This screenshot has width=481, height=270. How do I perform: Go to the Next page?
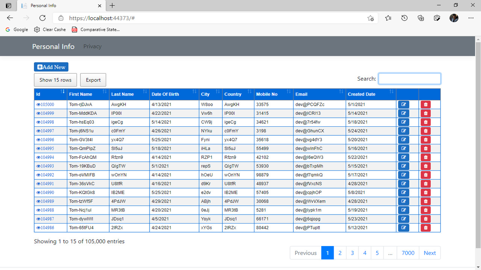tap(430, 253)
